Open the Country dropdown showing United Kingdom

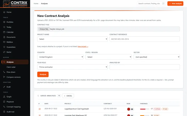pyautogui.click(x=60, y=57)
